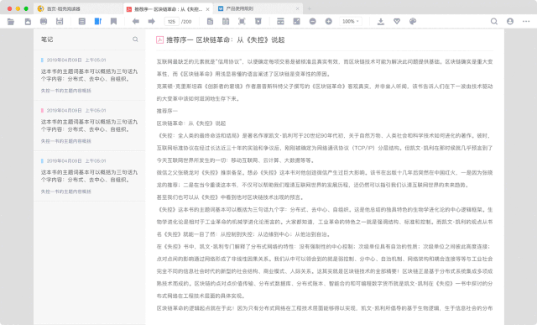
Task: Zoom in with the plus circle icon
Action: [328, 21]
